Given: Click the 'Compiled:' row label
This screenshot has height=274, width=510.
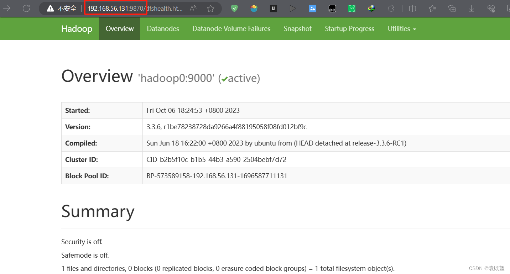Looking at the screenshot, I should [x=81, y=143].
